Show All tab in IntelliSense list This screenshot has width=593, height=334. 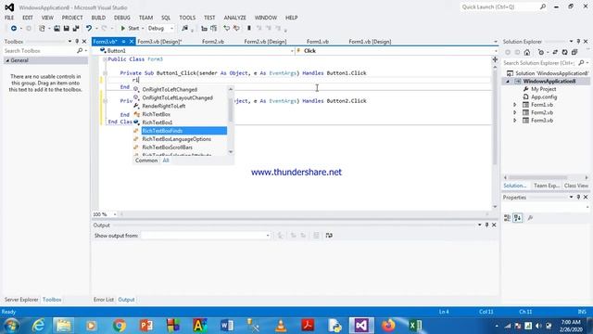point(166,161)
